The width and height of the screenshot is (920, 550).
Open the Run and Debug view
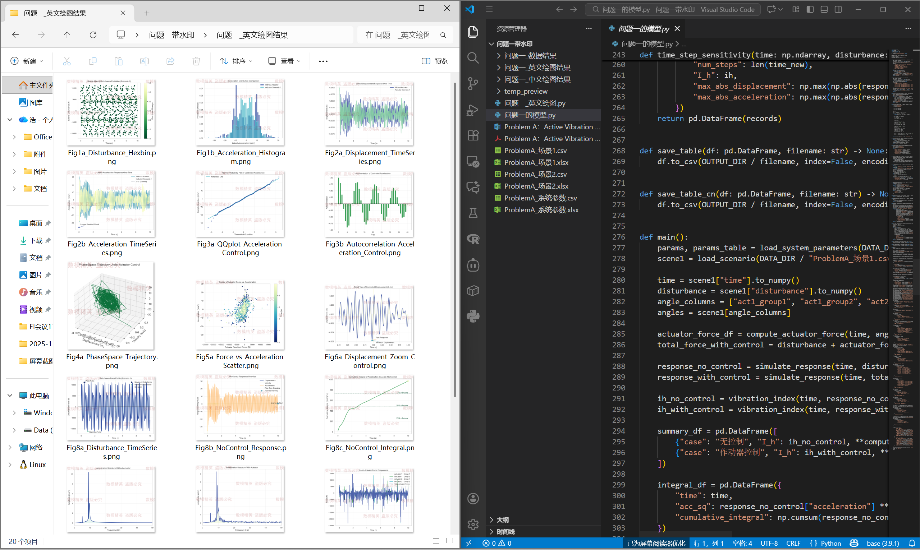(473, 110)
